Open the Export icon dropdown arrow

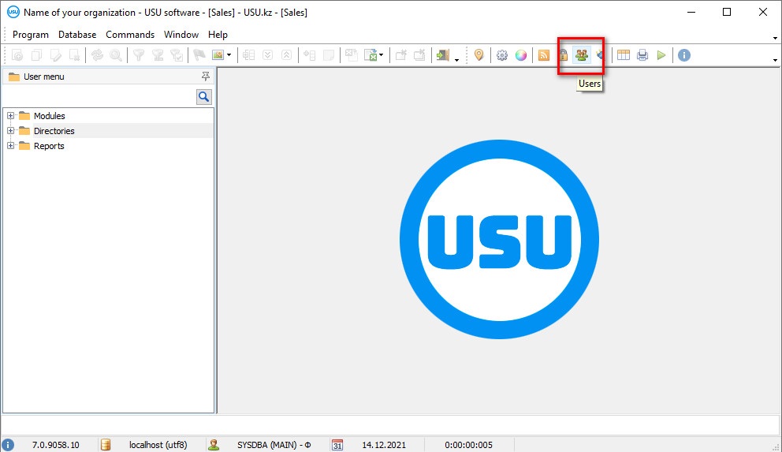tap(381, 55)
